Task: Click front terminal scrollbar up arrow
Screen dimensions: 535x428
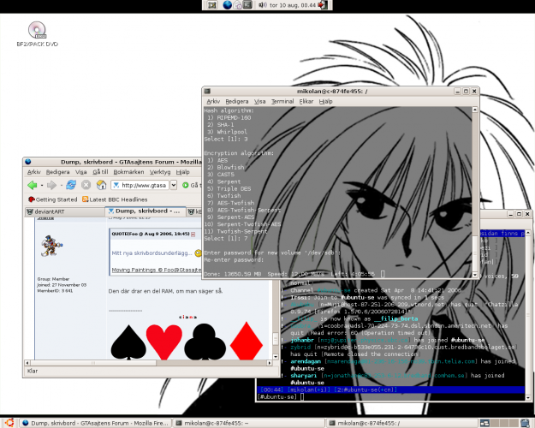Action: click(474, 110)
